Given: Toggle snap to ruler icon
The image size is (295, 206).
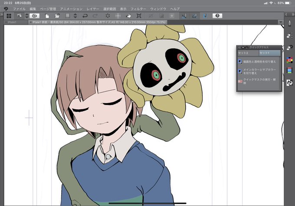Looking at the screenshot, I should point(184,16).
